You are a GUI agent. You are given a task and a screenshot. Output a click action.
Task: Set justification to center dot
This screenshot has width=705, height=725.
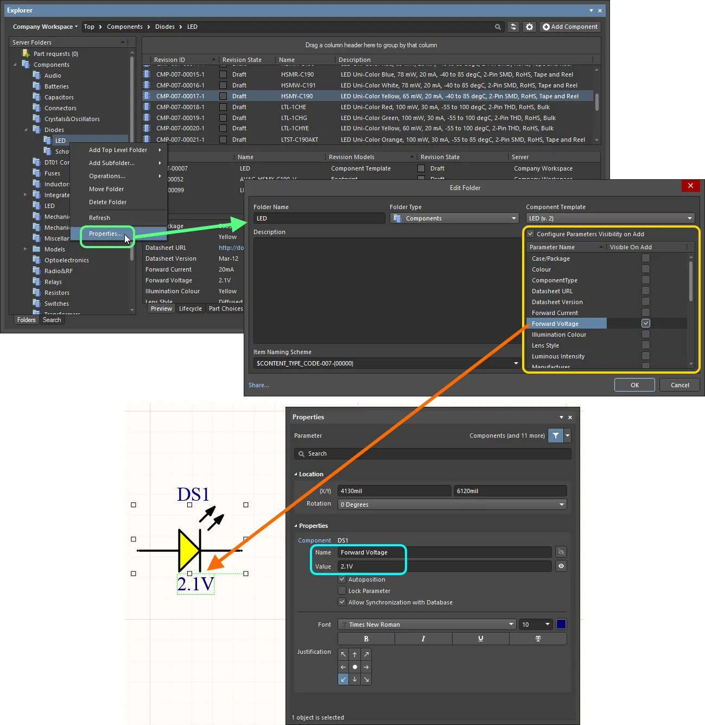pos(354,667)
